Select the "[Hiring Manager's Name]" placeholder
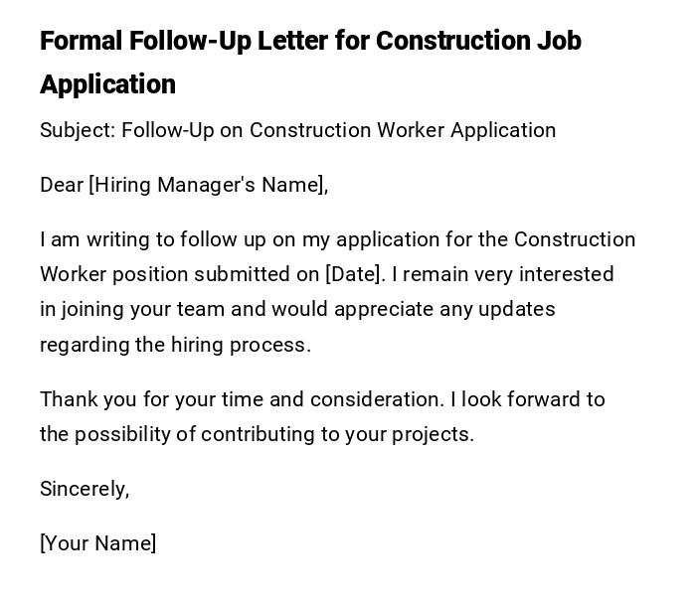 [209, 185]
